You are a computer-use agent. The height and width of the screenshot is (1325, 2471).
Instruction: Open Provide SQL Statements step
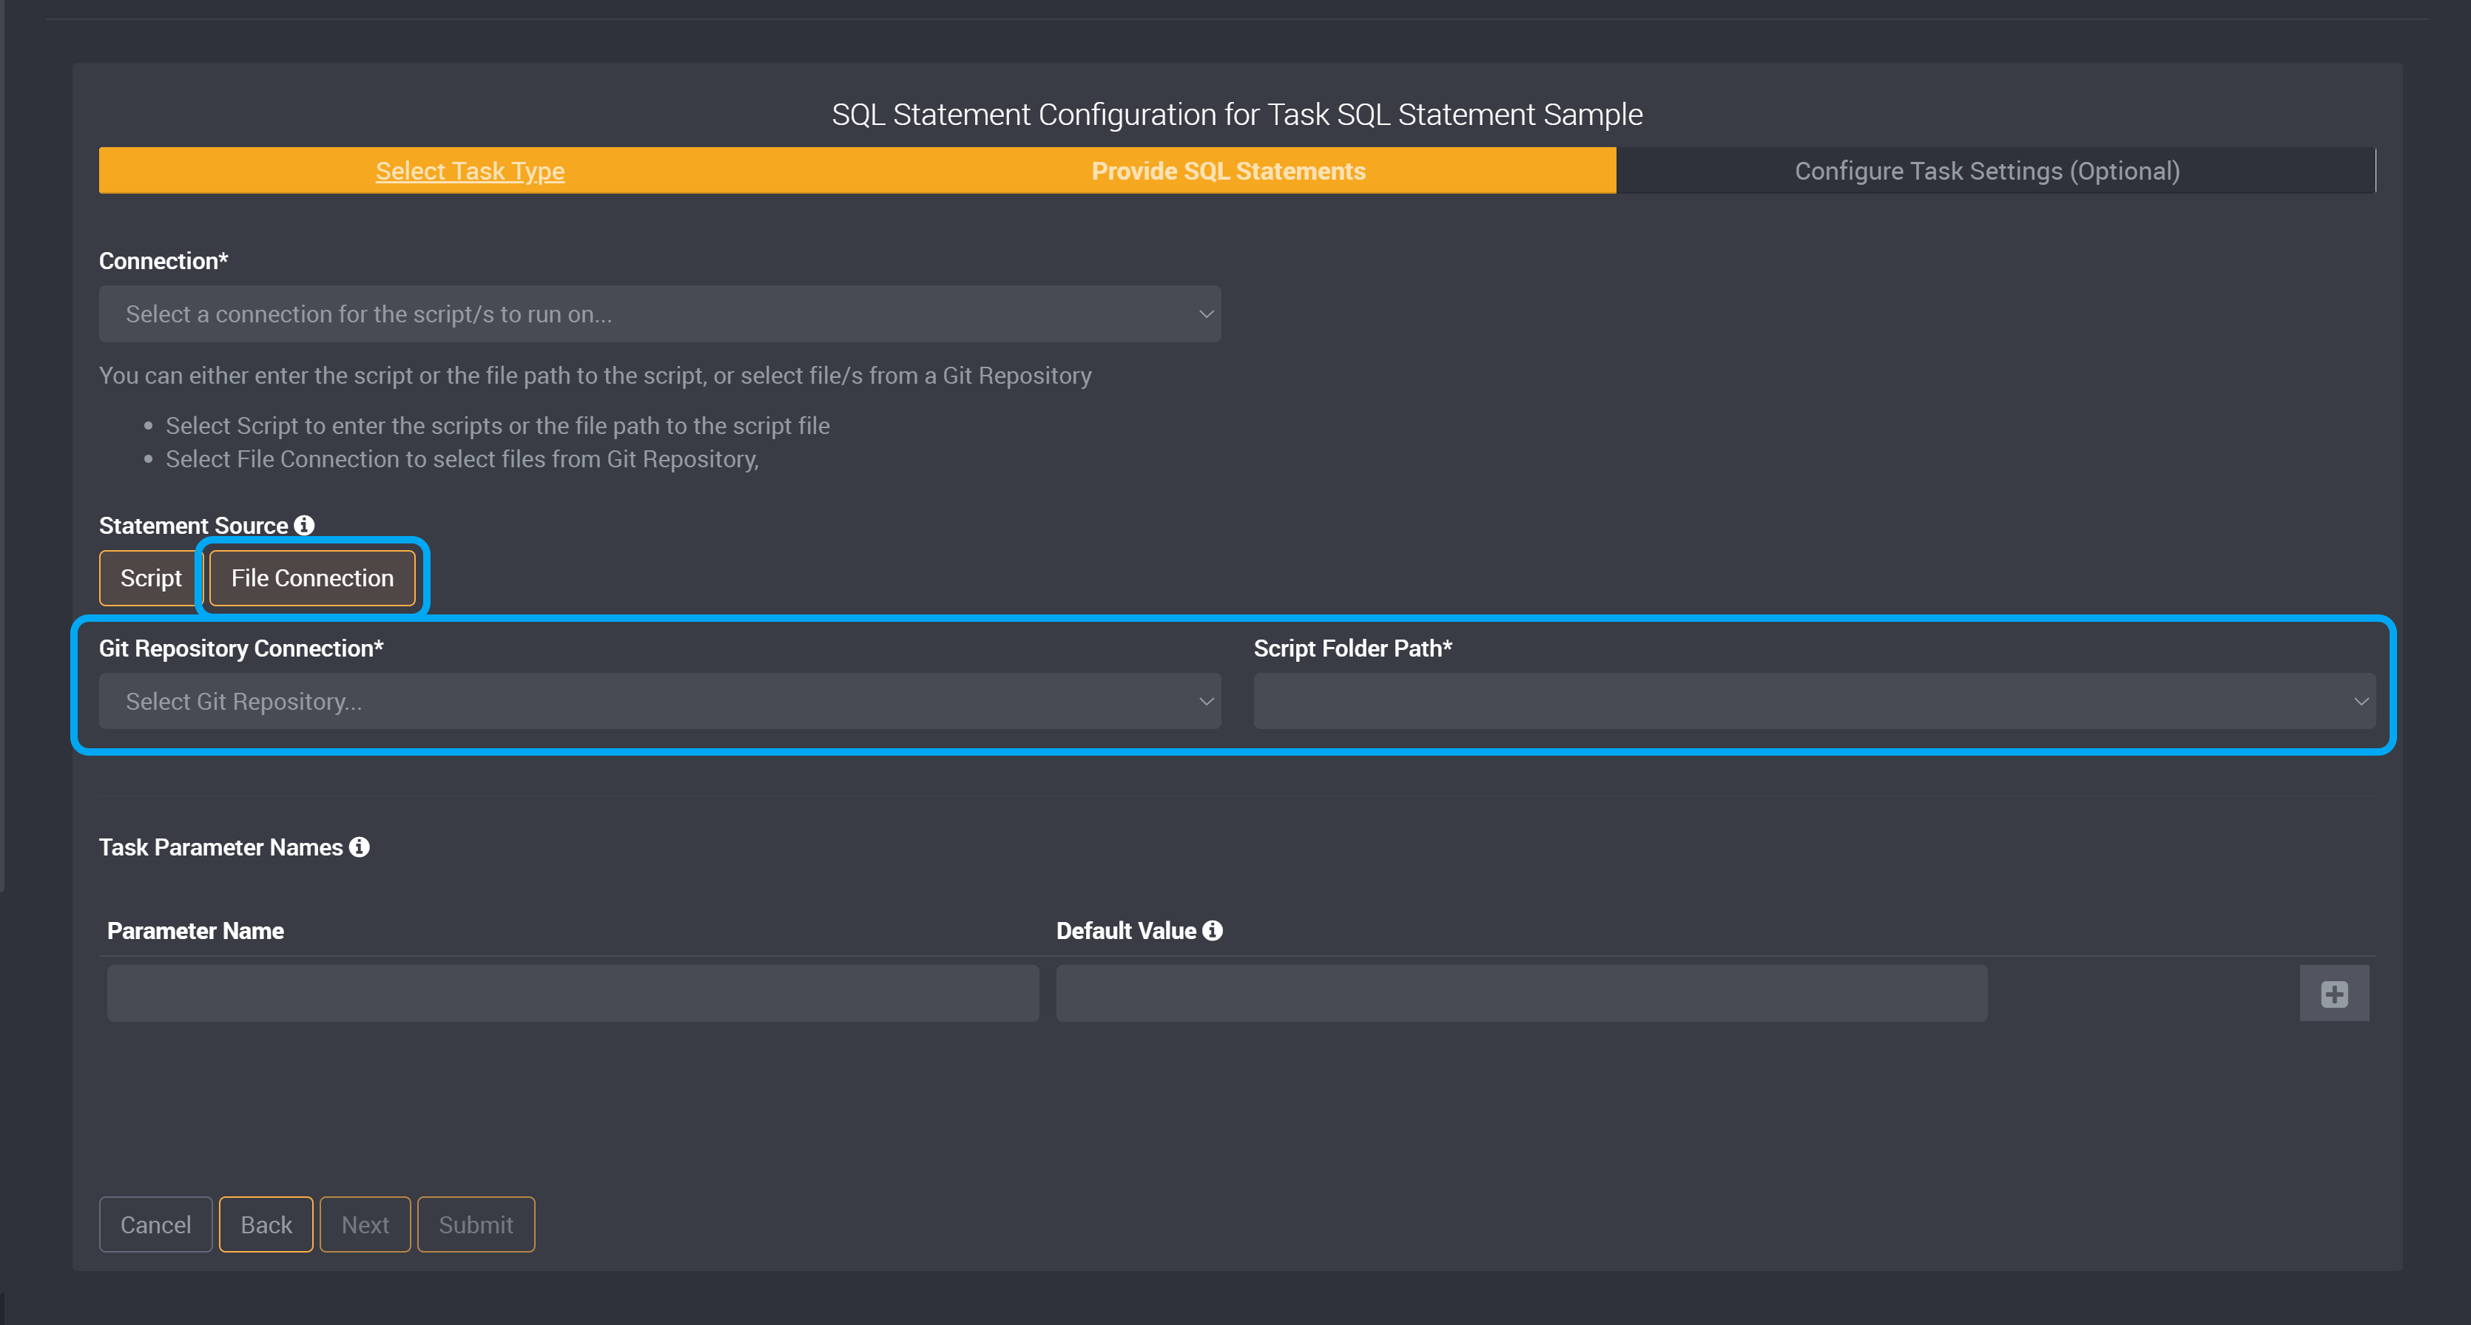point(1228,171)
